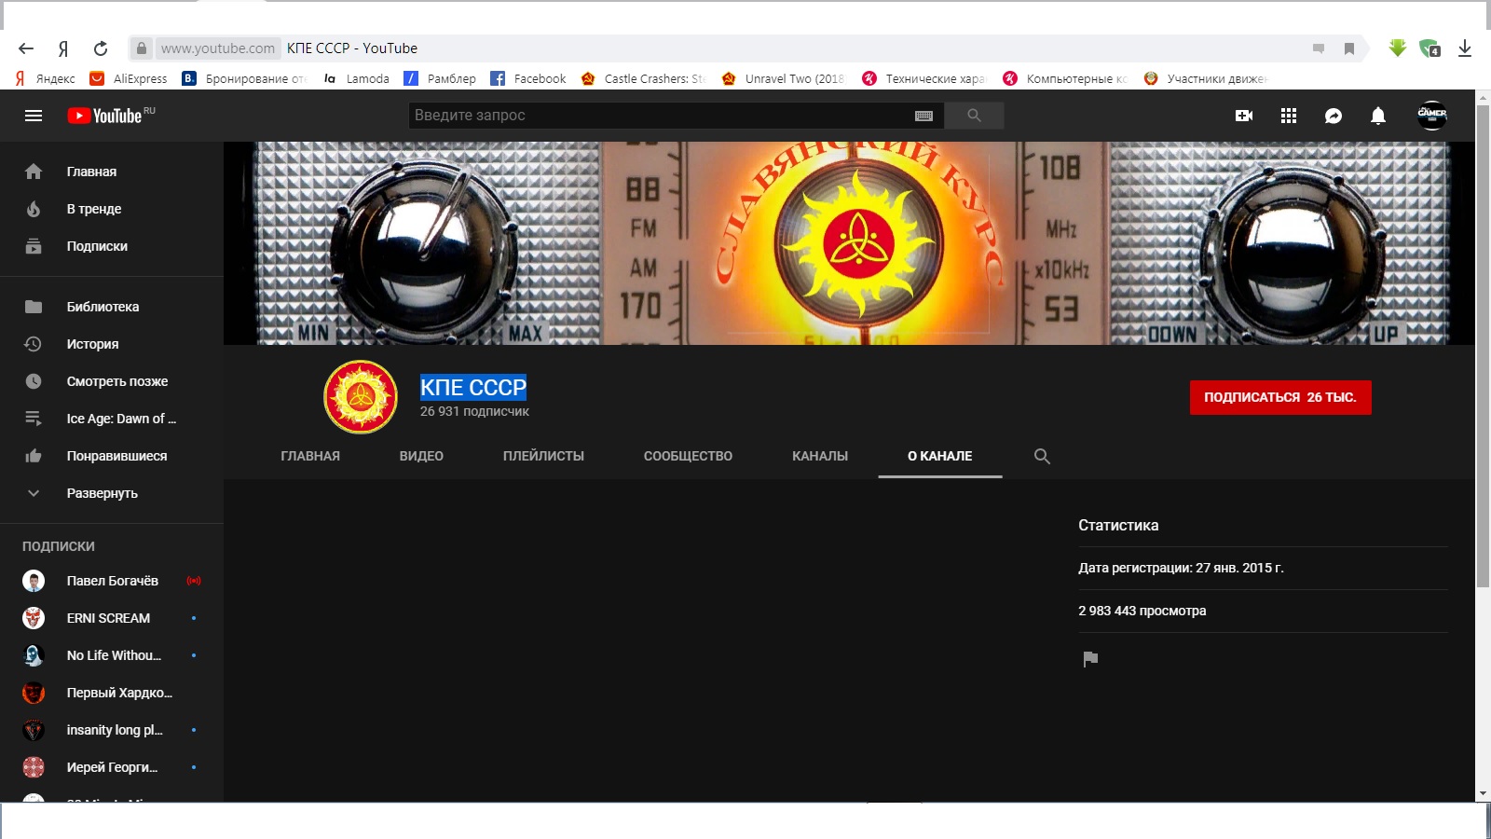The height and width of the screenshot is (839, 1491).
Task: Open В тренде in the sidebar
Action: pos(112,209)
